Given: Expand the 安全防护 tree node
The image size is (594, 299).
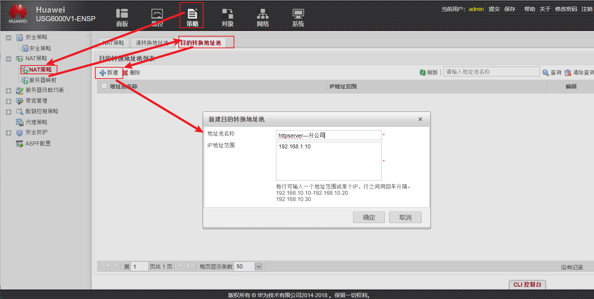Looking at the screenshot, I should (x=9, y=133).
